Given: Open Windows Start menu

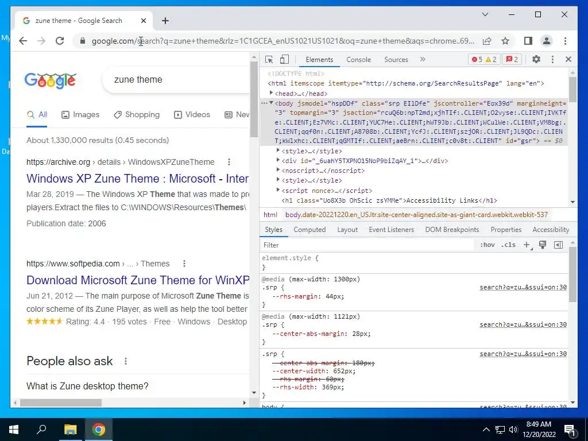Looking at the screenshot, I should click(x=14, y=430).
